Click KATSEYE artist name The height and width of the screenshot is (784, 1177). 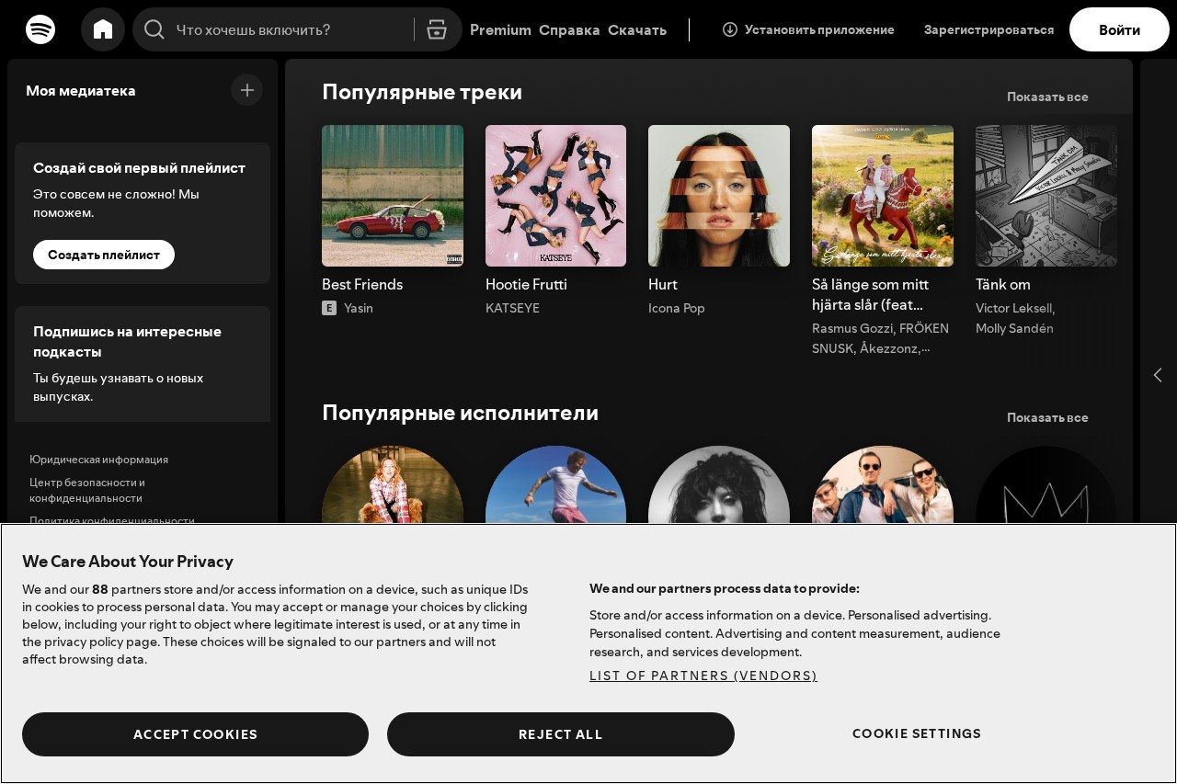(x=512, y=308)
